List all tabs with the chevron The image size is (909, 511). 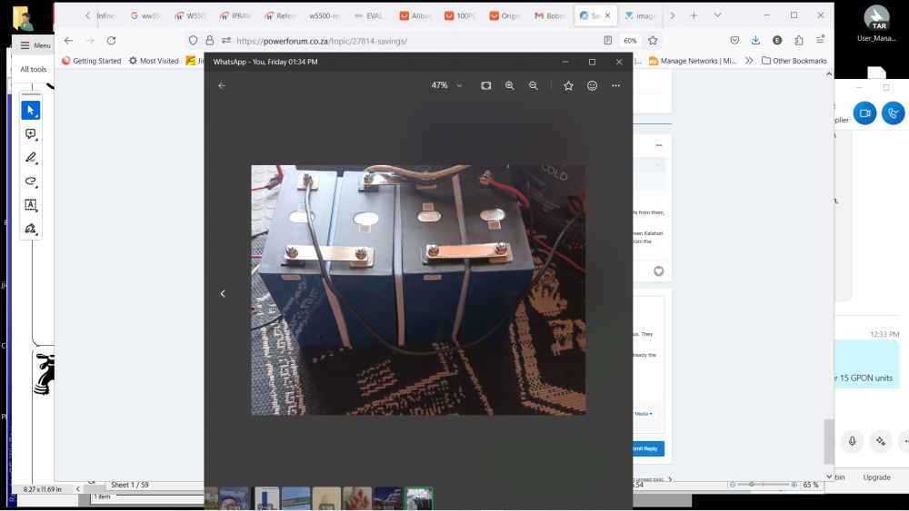click(718, 15)
